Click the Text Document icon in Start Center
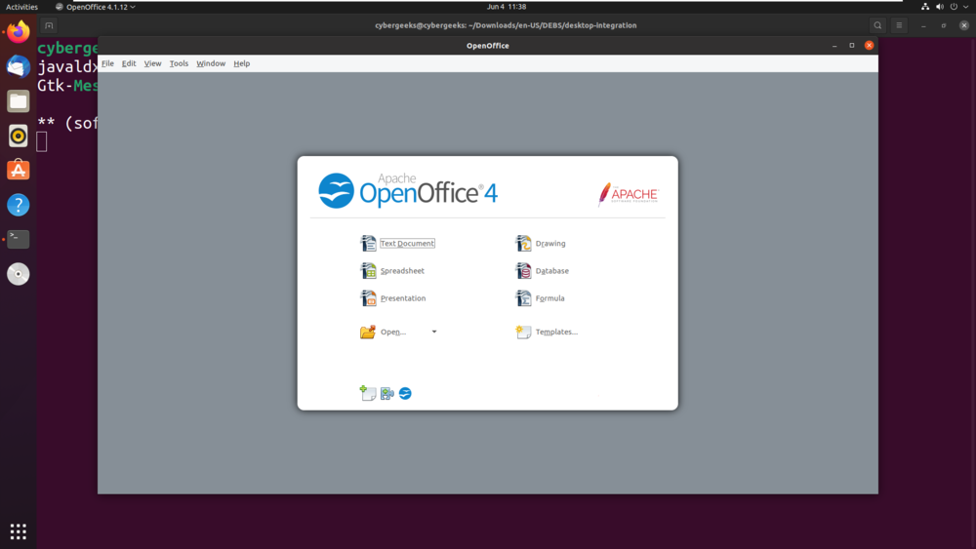This screenshot has height=549, width=976. tap(368, 243)
